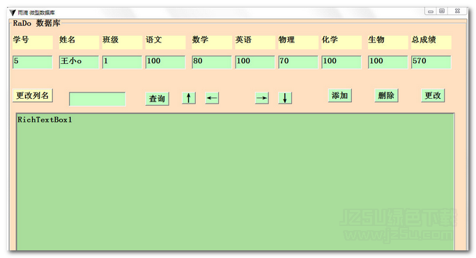Click the left arrow navigation button
The height and width of the screenshot is (258, 476).
coord(212,98)
